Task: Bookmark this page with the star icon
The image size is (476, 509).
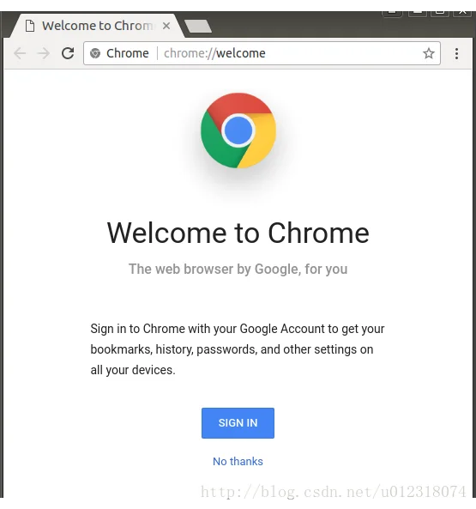Action: tap(429, 53)
